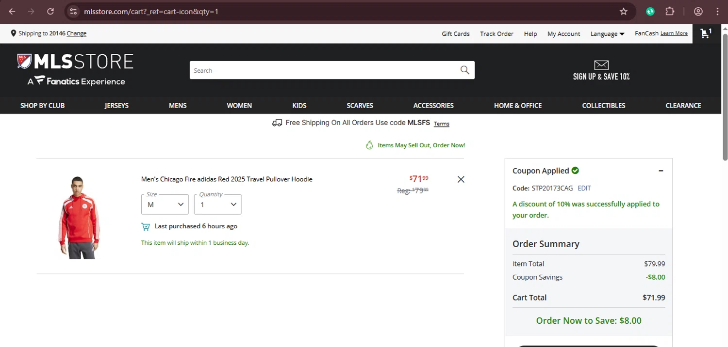The height and width of the screenshot is (347, 728).
Task: Open the shopping cart icon
Action: point(706,33)
